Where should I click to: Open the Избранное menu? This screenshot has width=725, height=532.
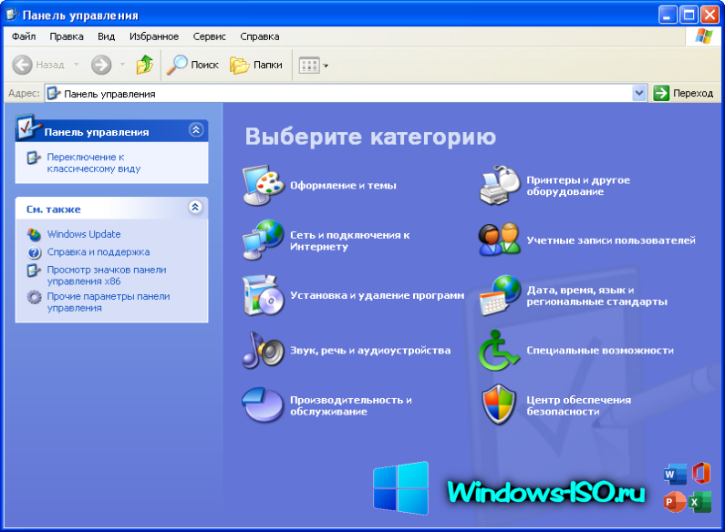click(154, 36)
